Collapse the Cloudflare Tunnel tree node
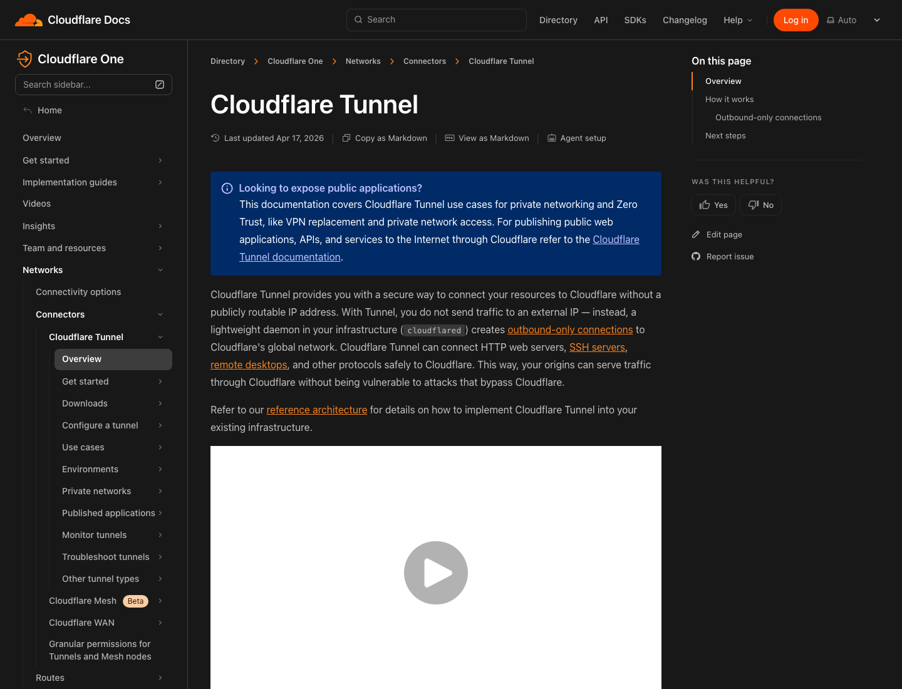The height and width of the screenshot is (689, 902). pos(160,337)
